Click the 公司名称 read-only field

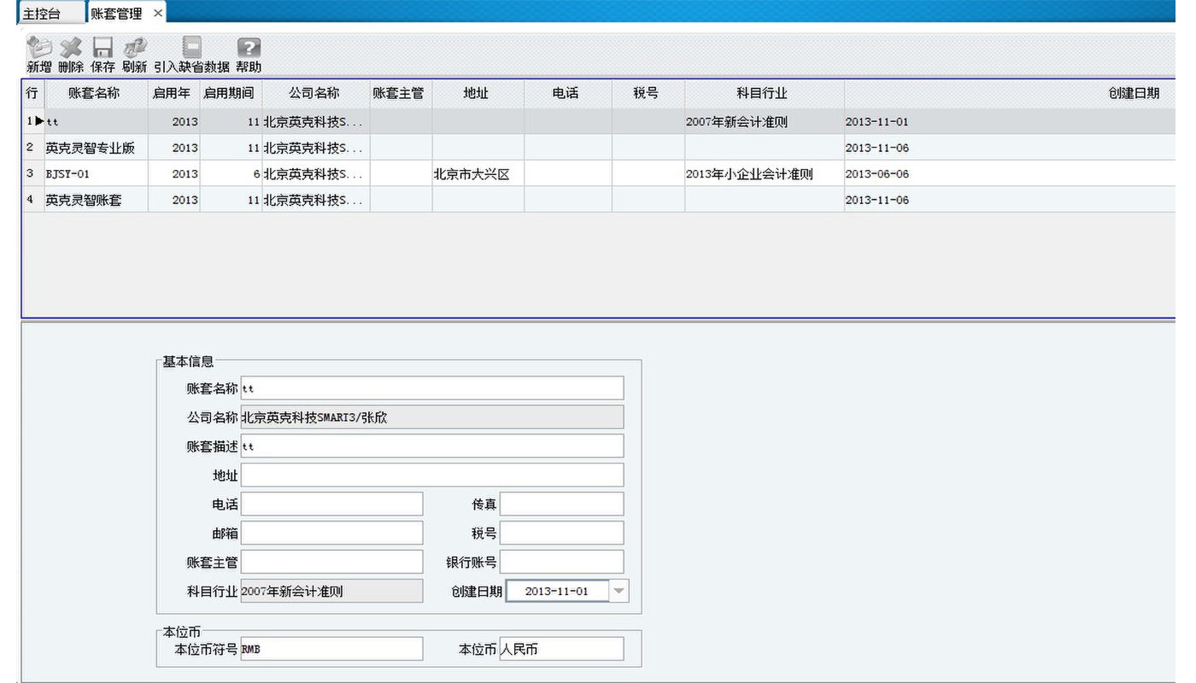point(432,417)
